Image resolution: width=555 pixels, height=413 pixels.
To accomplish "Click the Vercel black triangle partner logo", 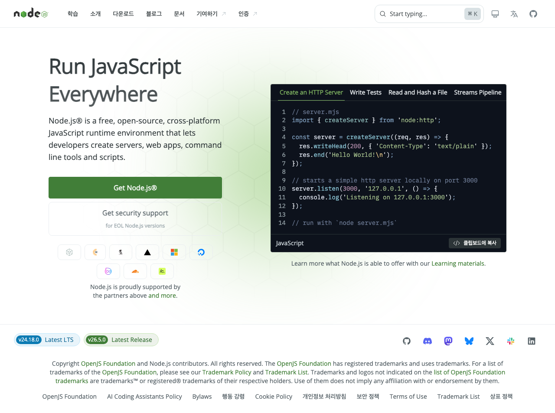I will pos(147,252).
